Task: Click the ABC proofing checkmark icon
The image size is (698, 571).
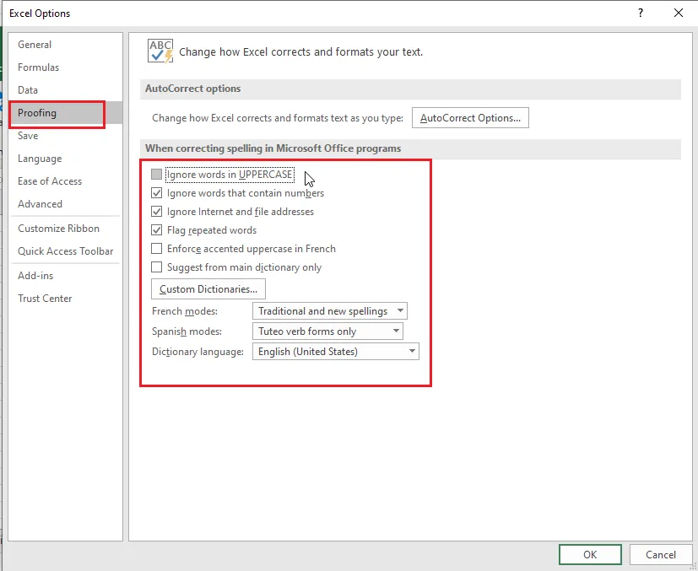Action: tap(160, 51)
